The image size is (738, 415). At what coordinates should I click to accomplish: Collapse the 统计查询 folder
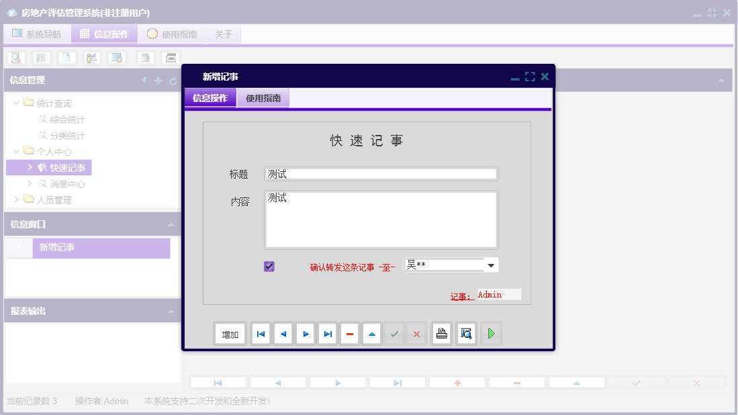[x=15, y=104]
